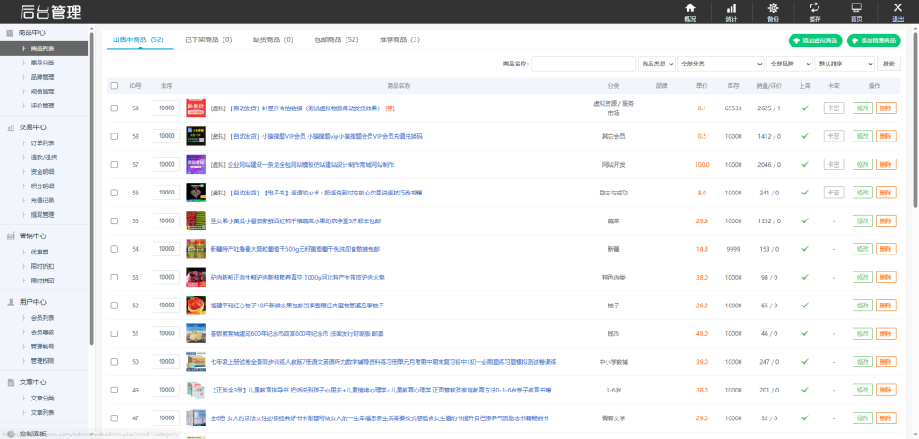Open the 全部品牌 brand dropdown
This screenshot has width=919, height=439.
790,64
